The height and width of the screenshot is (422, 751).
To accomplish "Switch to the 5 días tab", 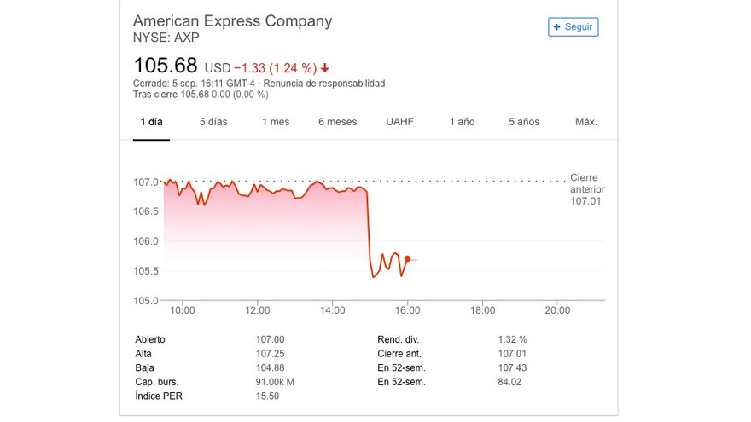I will (x=213, y=122).
